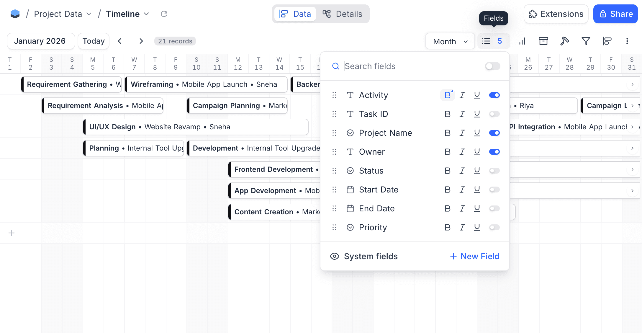Screen dimensions: 642x333
Task: Click the bar chart statistics icon
Action: click(522, 41)
